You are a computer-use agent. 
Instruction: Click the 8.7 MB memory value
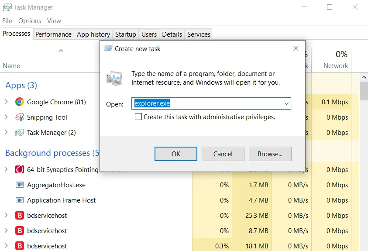[x=258, y=230]
